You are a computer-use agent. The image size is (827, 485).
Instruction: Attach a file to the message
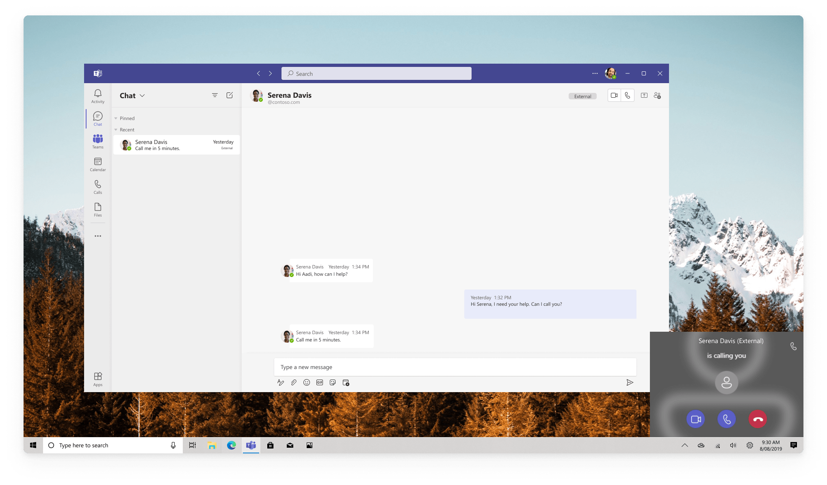294,382
